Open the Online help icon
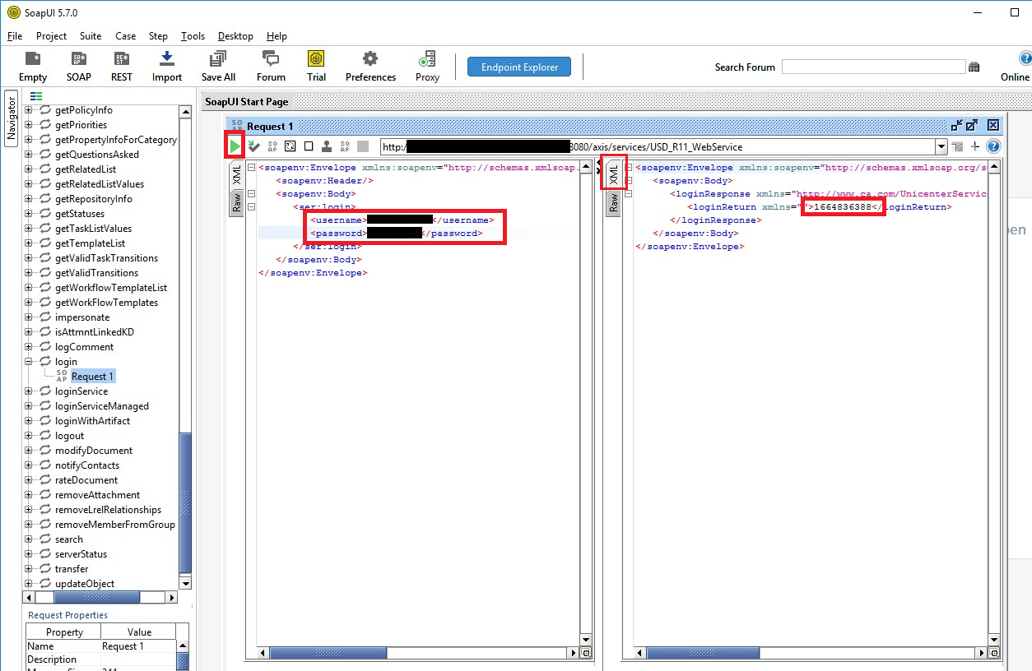Screen dimensions: 1032x671 (x=1024, y=59)
